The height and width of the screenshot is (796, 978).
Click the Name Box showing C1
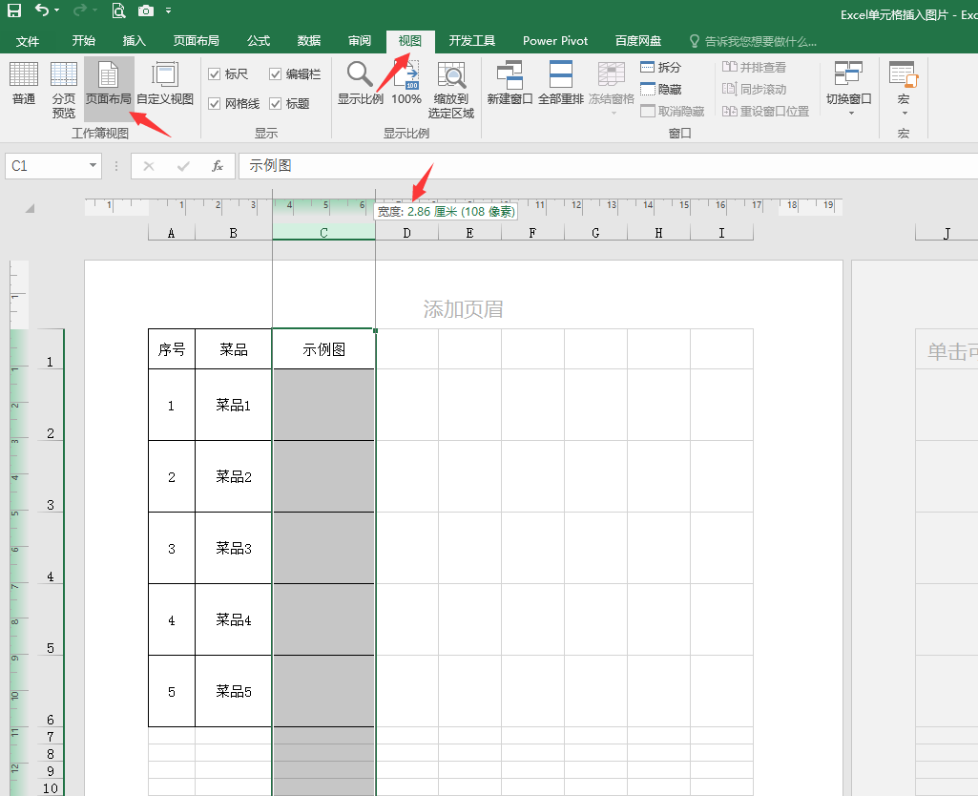pyautogui.click(x=46, y=166)
